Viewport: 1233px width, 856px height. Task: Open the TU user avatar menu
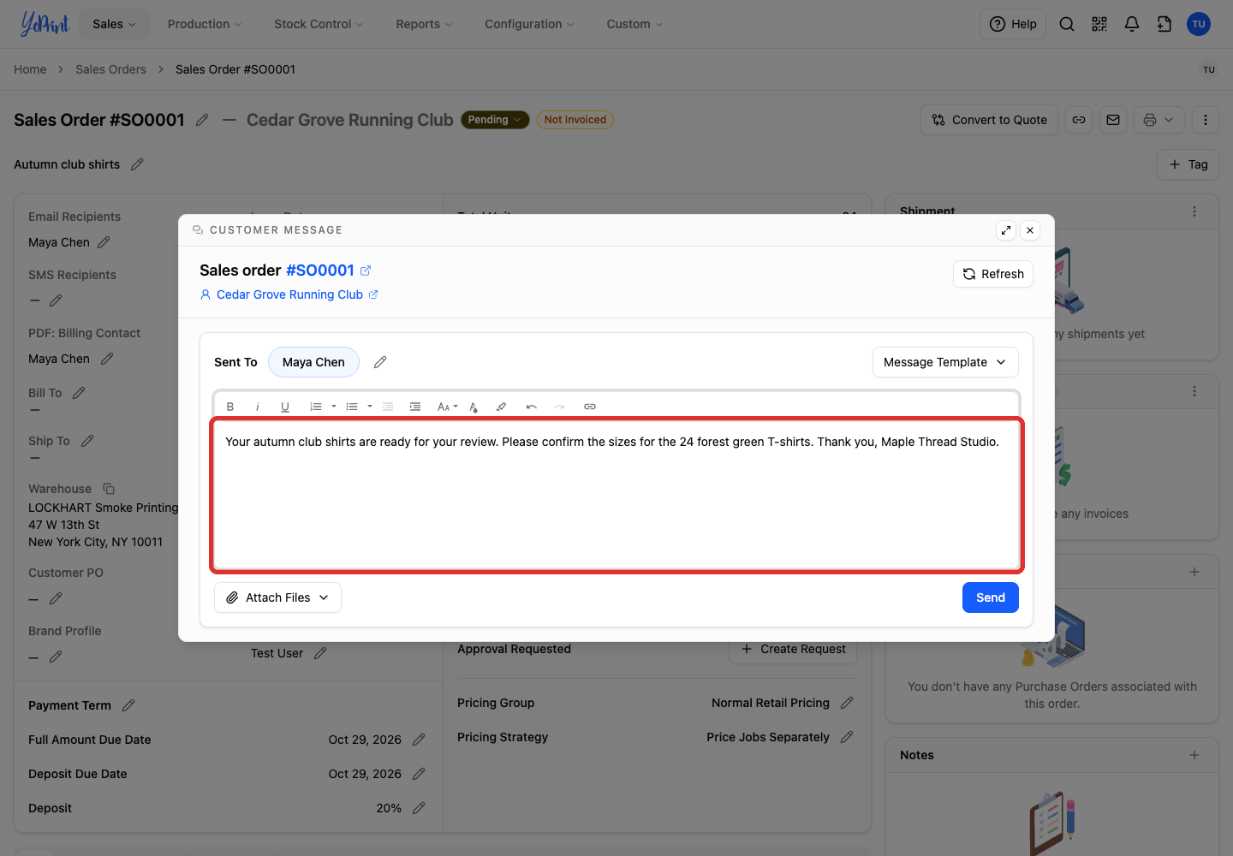(x=1199, y=24)
